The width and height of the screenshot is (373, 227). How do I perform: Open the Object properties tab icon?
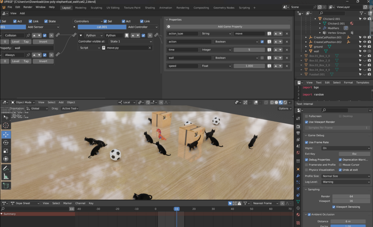point(298,169)
